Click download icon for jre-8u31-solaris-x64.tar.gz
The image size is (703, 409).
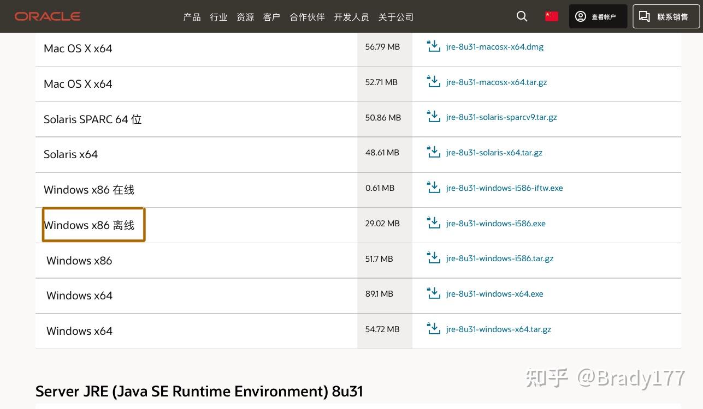433,152
